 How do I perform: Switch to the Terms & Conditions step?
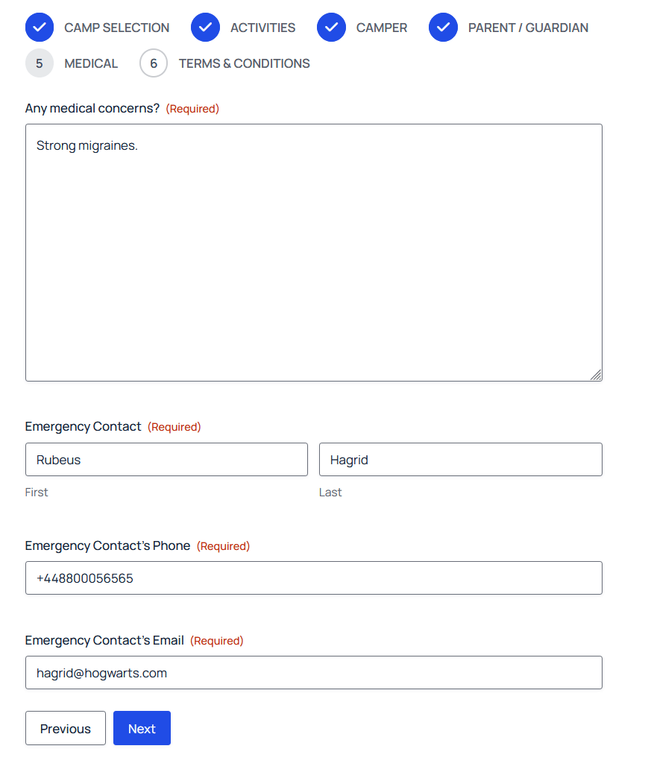coord(244,63)
